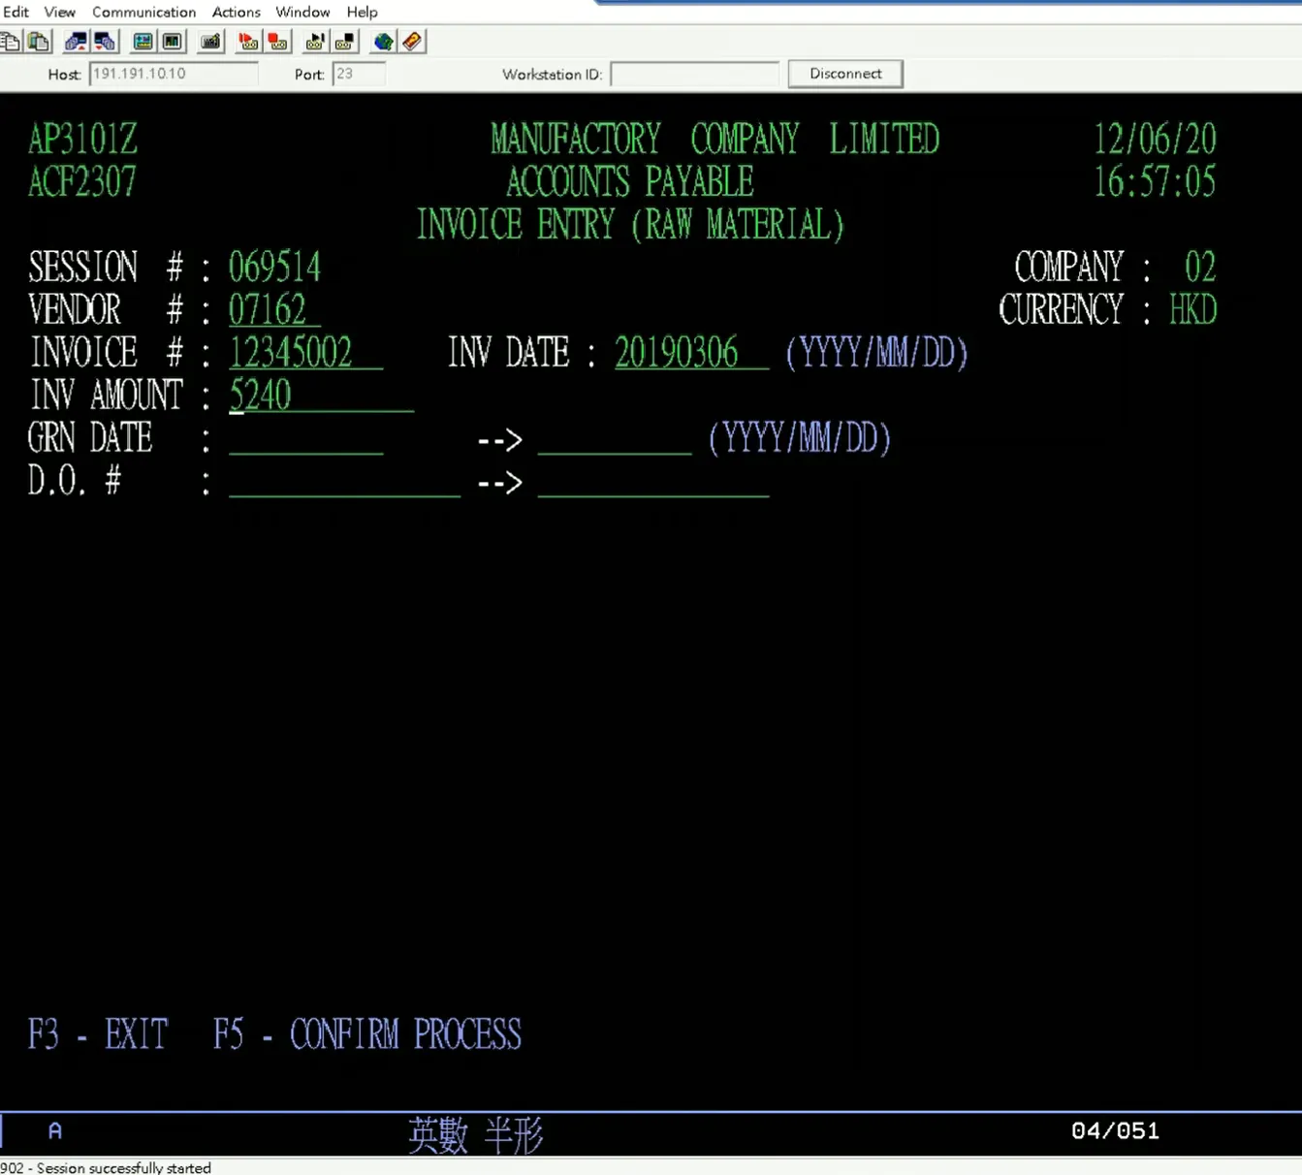
Task: Open the View menu
Action: click(59, 12)
